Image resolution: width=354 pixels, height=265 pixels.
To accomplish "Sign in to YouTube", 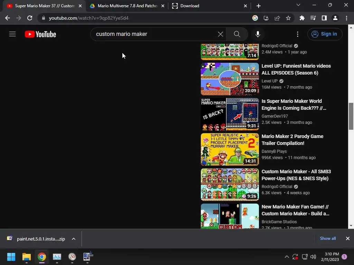I will coord(325,34).
